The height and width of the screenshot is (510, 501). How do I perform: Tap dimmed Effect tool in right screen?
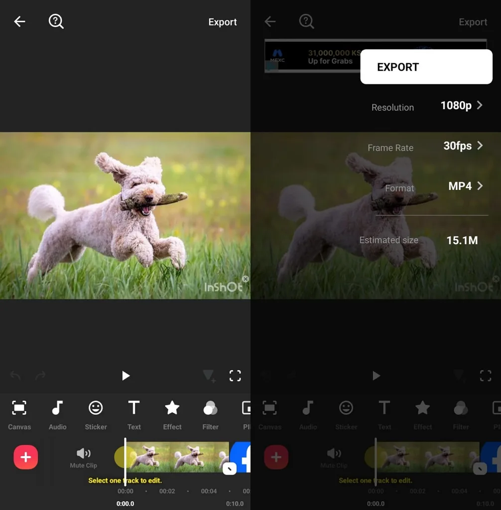[423, 415]
